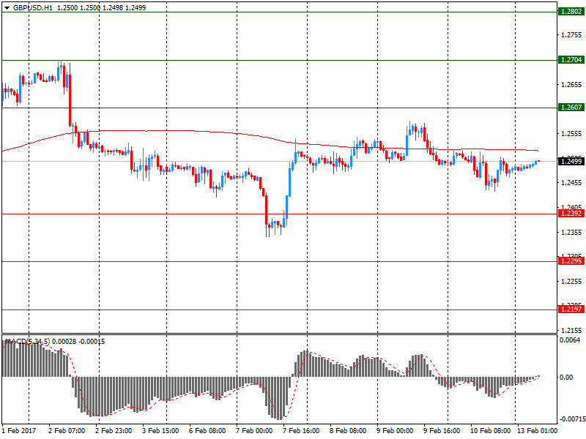Click the 9 Feb 16:00 time label
This screenshot has width=586, height=439.
[442, 431]
